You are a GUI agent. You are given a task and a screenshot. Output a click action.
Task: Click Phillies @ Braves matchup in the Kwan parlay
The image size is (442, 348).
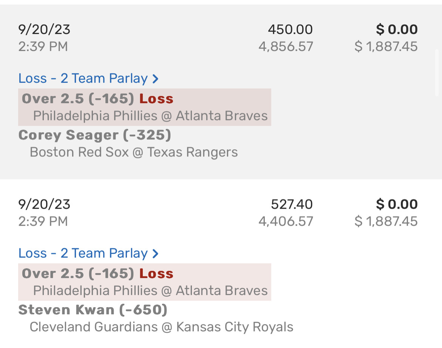click(150, 291)
